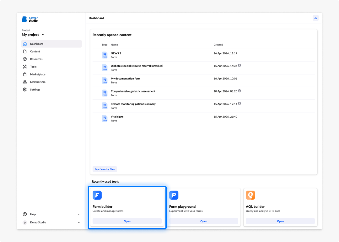The image size is (339, 242).
Task: Open Diabetes specialist nurse referral (prefilled)
Action: [x=137, y=66]
